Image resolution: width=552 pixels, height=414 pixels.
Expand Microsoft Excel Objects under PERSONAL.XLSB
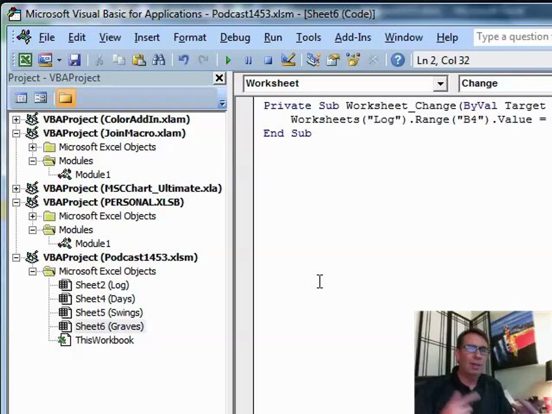pyautogui.click(x=32, y=216)
